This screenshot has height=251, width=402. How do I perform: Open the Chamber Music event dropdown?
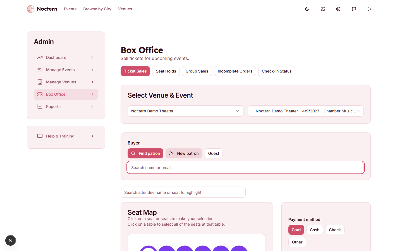pos(306,111)
